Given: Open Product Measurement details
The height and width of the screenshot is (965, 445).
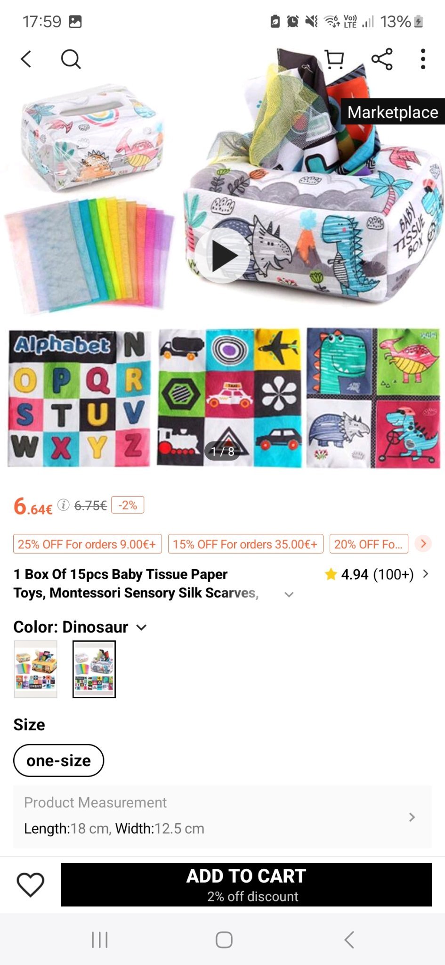Looking at the screenshot, I should (x=222, y=817).
